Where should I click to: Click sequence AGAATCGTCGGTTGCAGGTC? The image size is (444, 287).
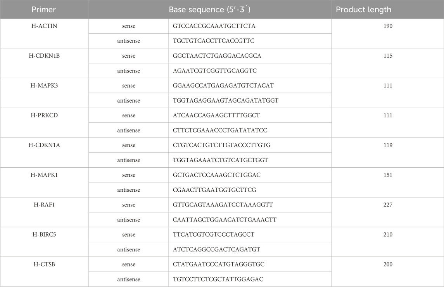pos(215,71)
